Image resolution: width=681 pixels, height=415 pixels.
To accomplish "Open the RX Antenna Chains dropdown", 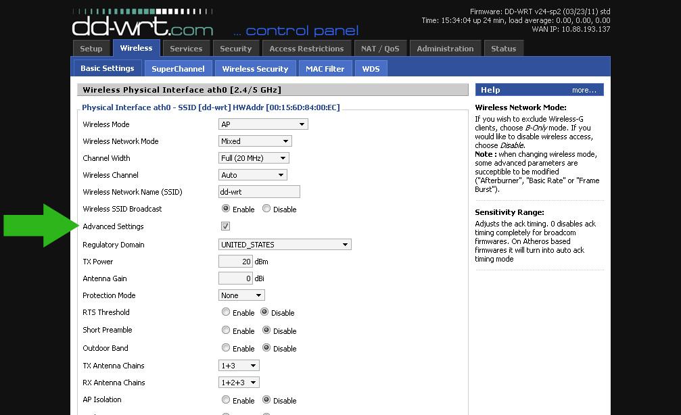I will pyautogui.click(x=239, y=383).
